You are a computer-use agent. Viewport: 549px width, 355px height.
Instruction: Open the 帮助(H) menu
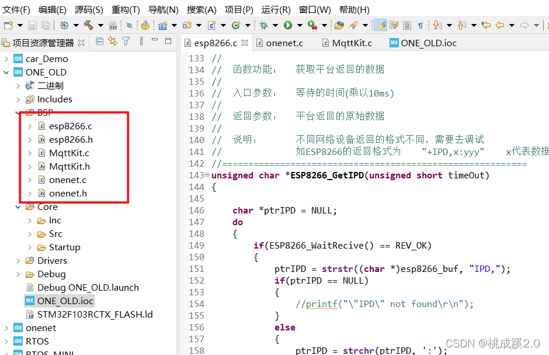(x=355, y=10)
